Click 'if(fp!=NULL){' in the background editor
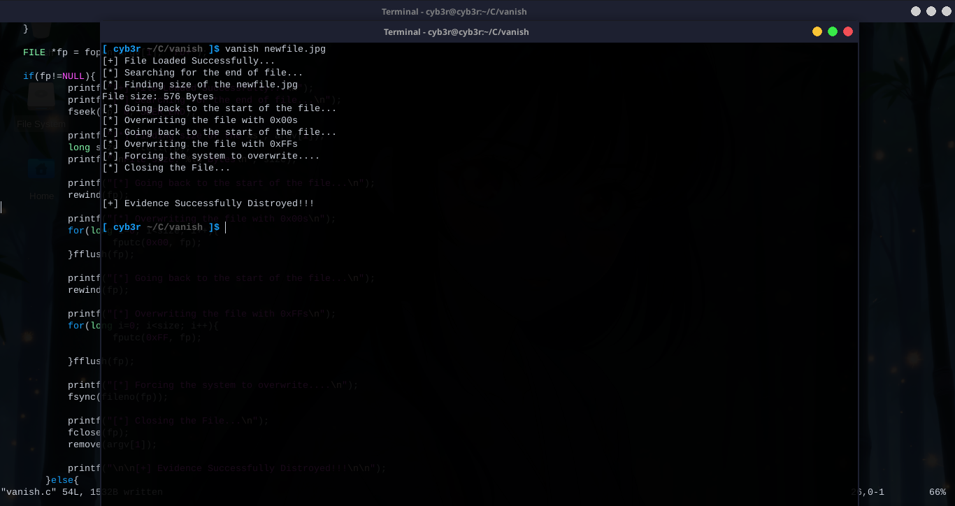The width and height of the screenshot is (955, 506). point(59,76)
